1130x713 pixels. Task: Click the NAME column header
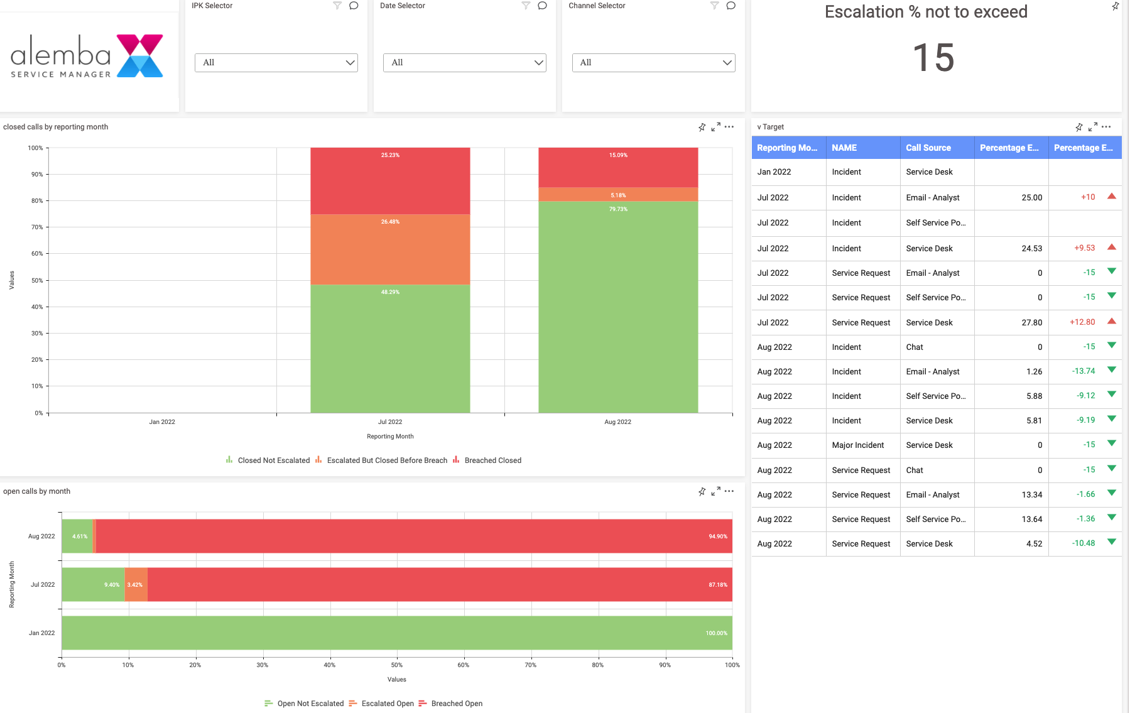click(844, 148)
